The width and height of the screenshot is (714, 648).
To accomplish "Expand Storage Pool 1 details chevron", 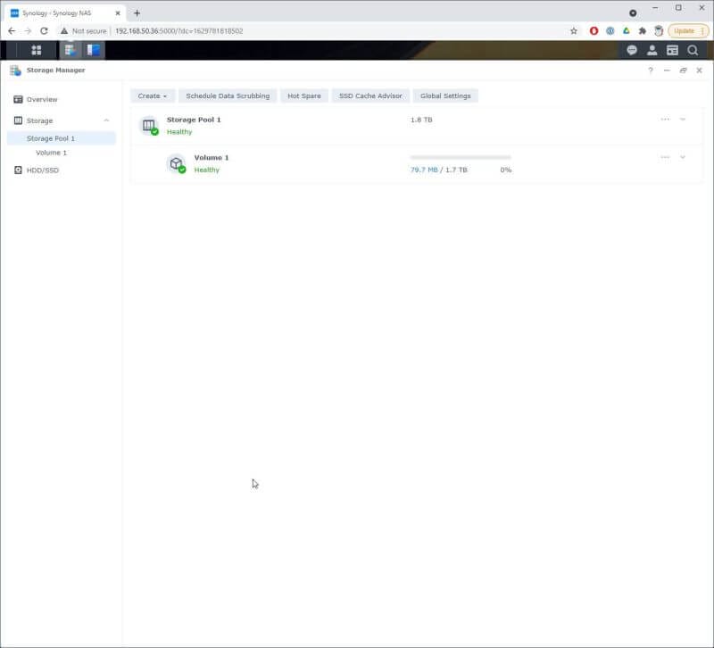I will tap(683, 119).
